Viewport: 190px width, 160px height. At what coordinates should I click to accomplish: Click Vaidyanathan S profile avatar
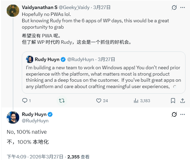point(13,11)
